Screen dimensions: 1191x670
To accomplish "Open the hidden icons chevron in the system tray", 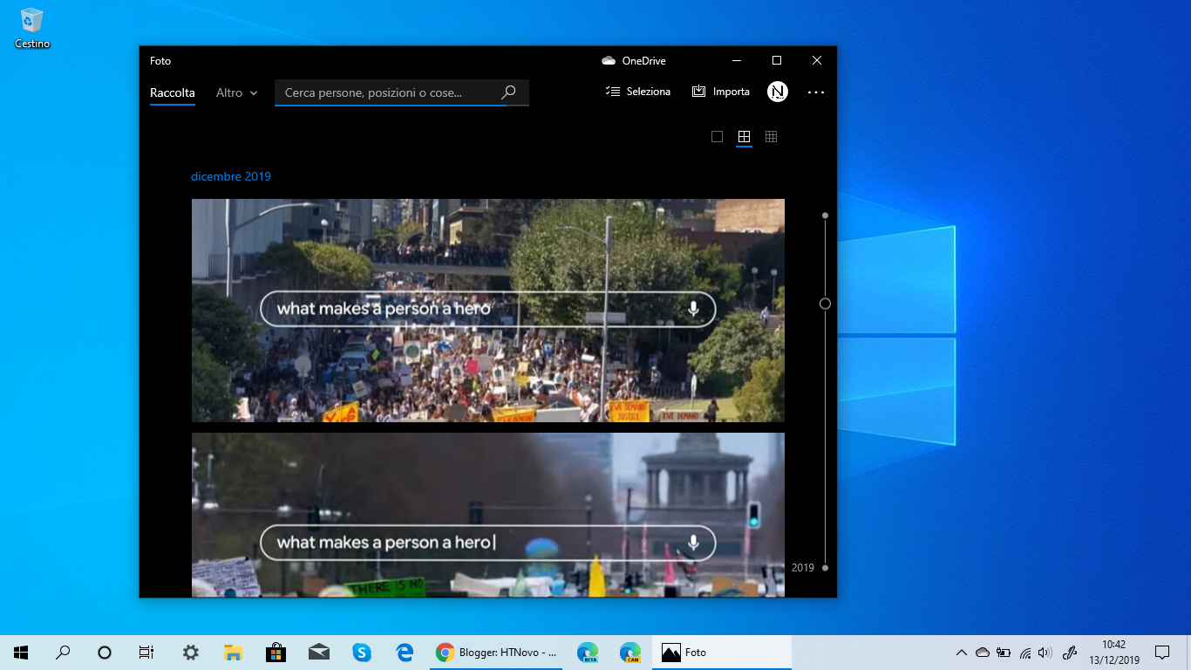I will (960, 652).
